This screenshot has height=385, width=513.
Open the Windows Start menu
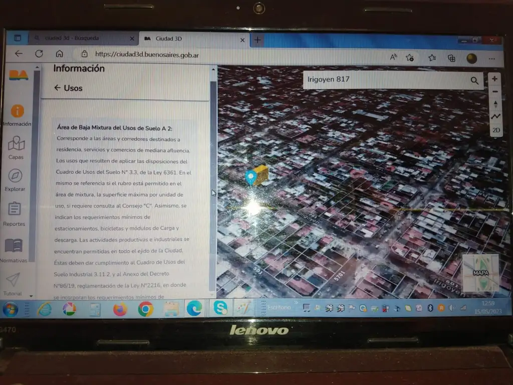(x=11, y=309)
